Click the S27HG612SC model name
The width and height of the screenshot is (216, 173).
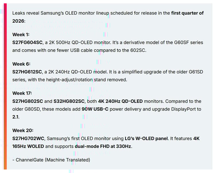tap(28, 72)
